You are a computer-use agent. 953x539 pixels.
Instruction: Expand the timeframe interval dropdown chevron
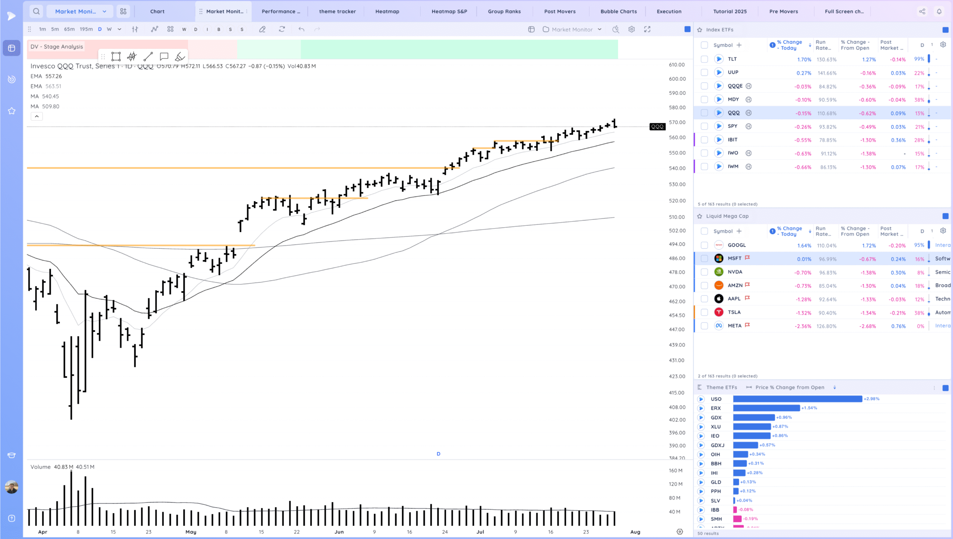119,29
